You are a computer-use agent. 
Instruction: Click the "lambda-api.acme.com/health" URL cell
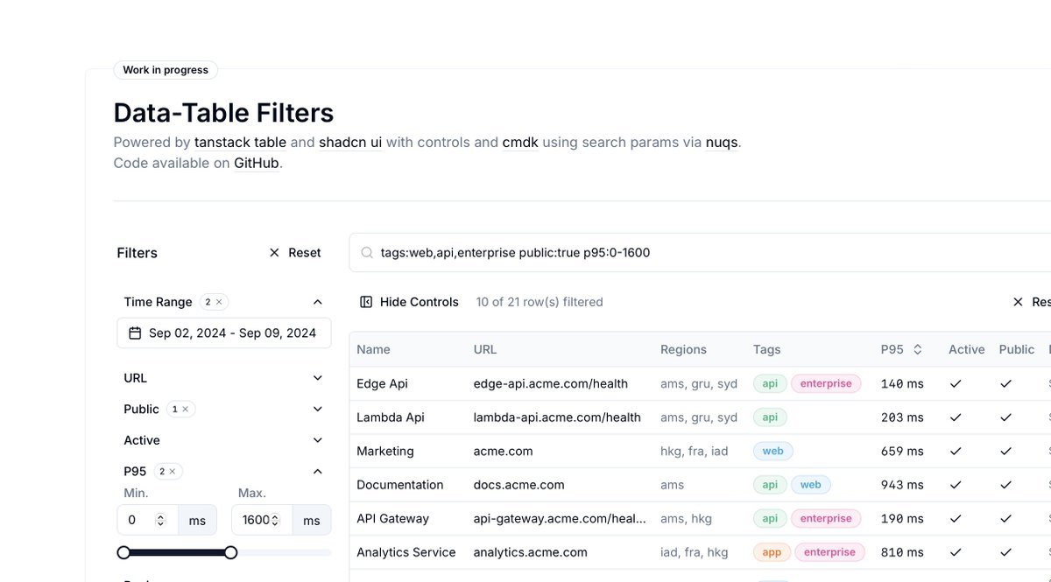coord(557,417)
